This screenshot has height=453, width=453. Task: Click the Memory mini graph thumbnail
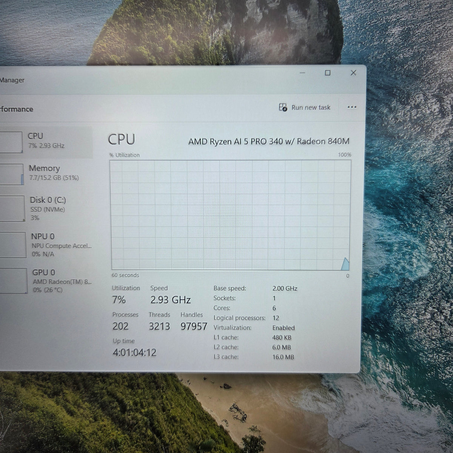[11, 174]
